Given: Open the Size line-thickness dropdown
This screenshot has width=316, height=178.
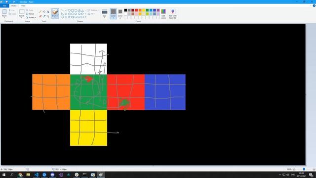Looking at the screenshot, I should (105, 14).
